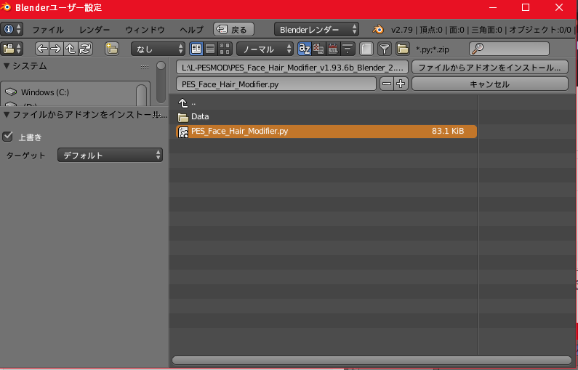Switch to short list display
This screenshot has height=370, width=578.
tap(196, 49)
